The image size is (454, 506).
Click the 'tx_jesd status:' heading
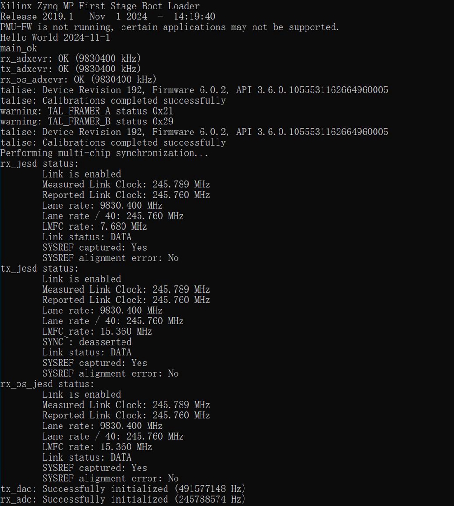[39, 268]
